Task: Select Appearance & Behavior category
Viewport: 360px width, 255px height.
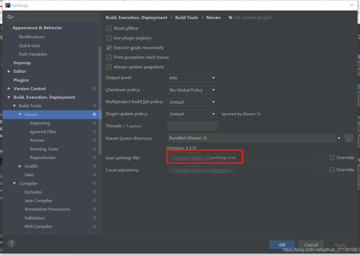Action: 37,28
